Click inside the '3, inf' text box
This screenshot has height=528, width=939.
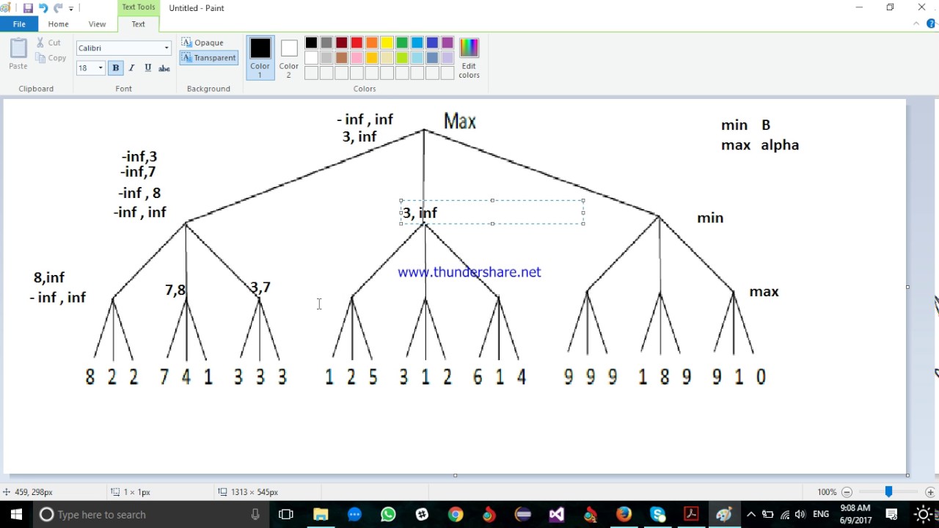tap(492, 213)
